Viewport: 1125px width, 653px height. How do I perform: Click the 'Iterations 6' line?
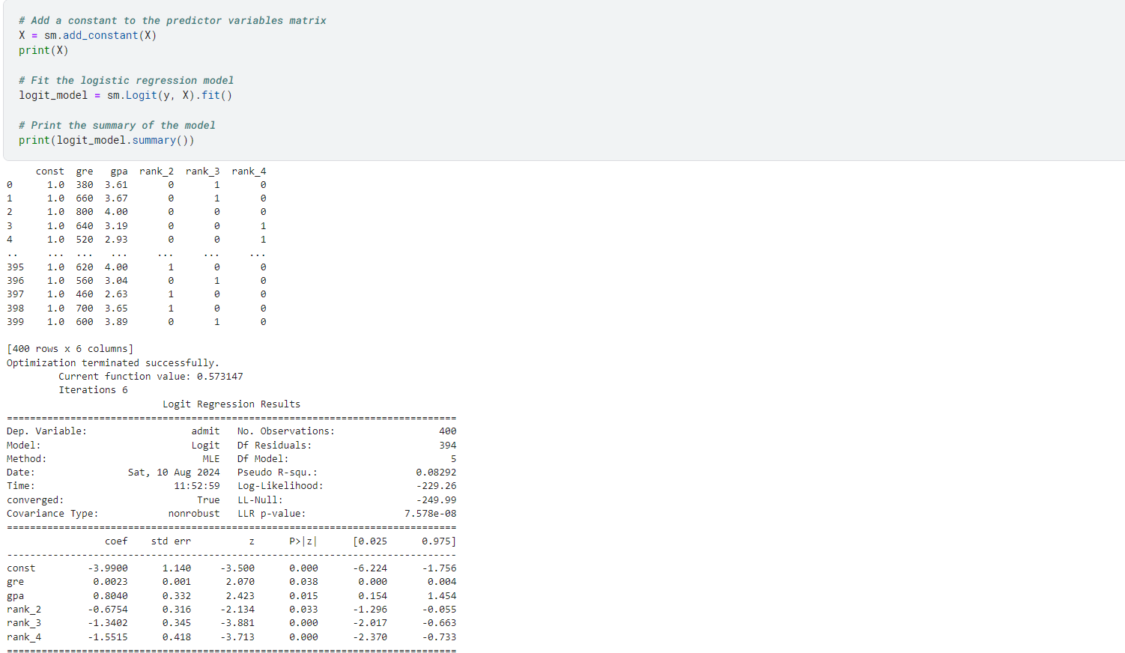click(x=94, y=390)
